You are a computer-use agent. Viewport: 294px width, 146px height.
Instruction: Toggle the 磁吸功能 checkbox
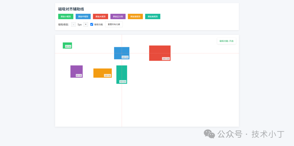click(x=92, y=25)
